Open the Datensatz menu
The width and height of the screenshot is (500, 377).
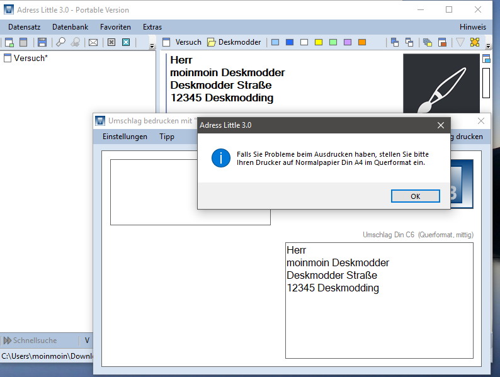24,27
